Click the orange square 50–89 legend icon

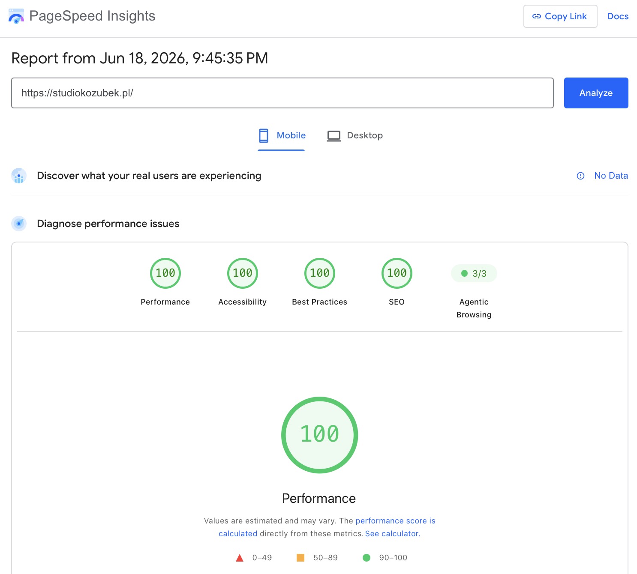(300, 558)
